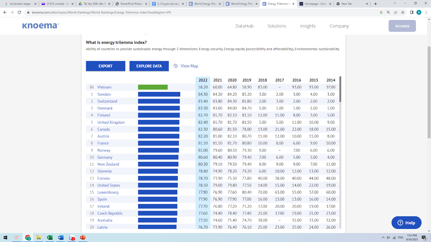Click the Google search icon in address bar
The width and height of the screenshot is (431, 242).
381,12
